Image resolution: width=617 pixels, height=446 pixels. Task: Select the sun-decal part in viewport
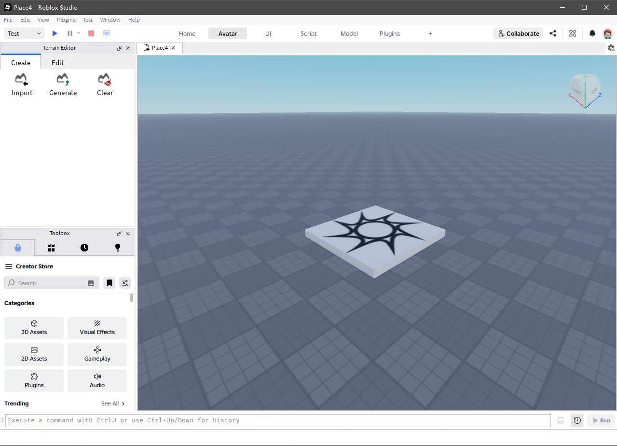point(375,242)
